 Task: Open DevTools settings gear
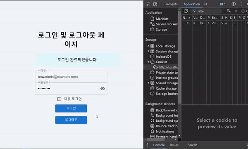[x=234, y=4]
